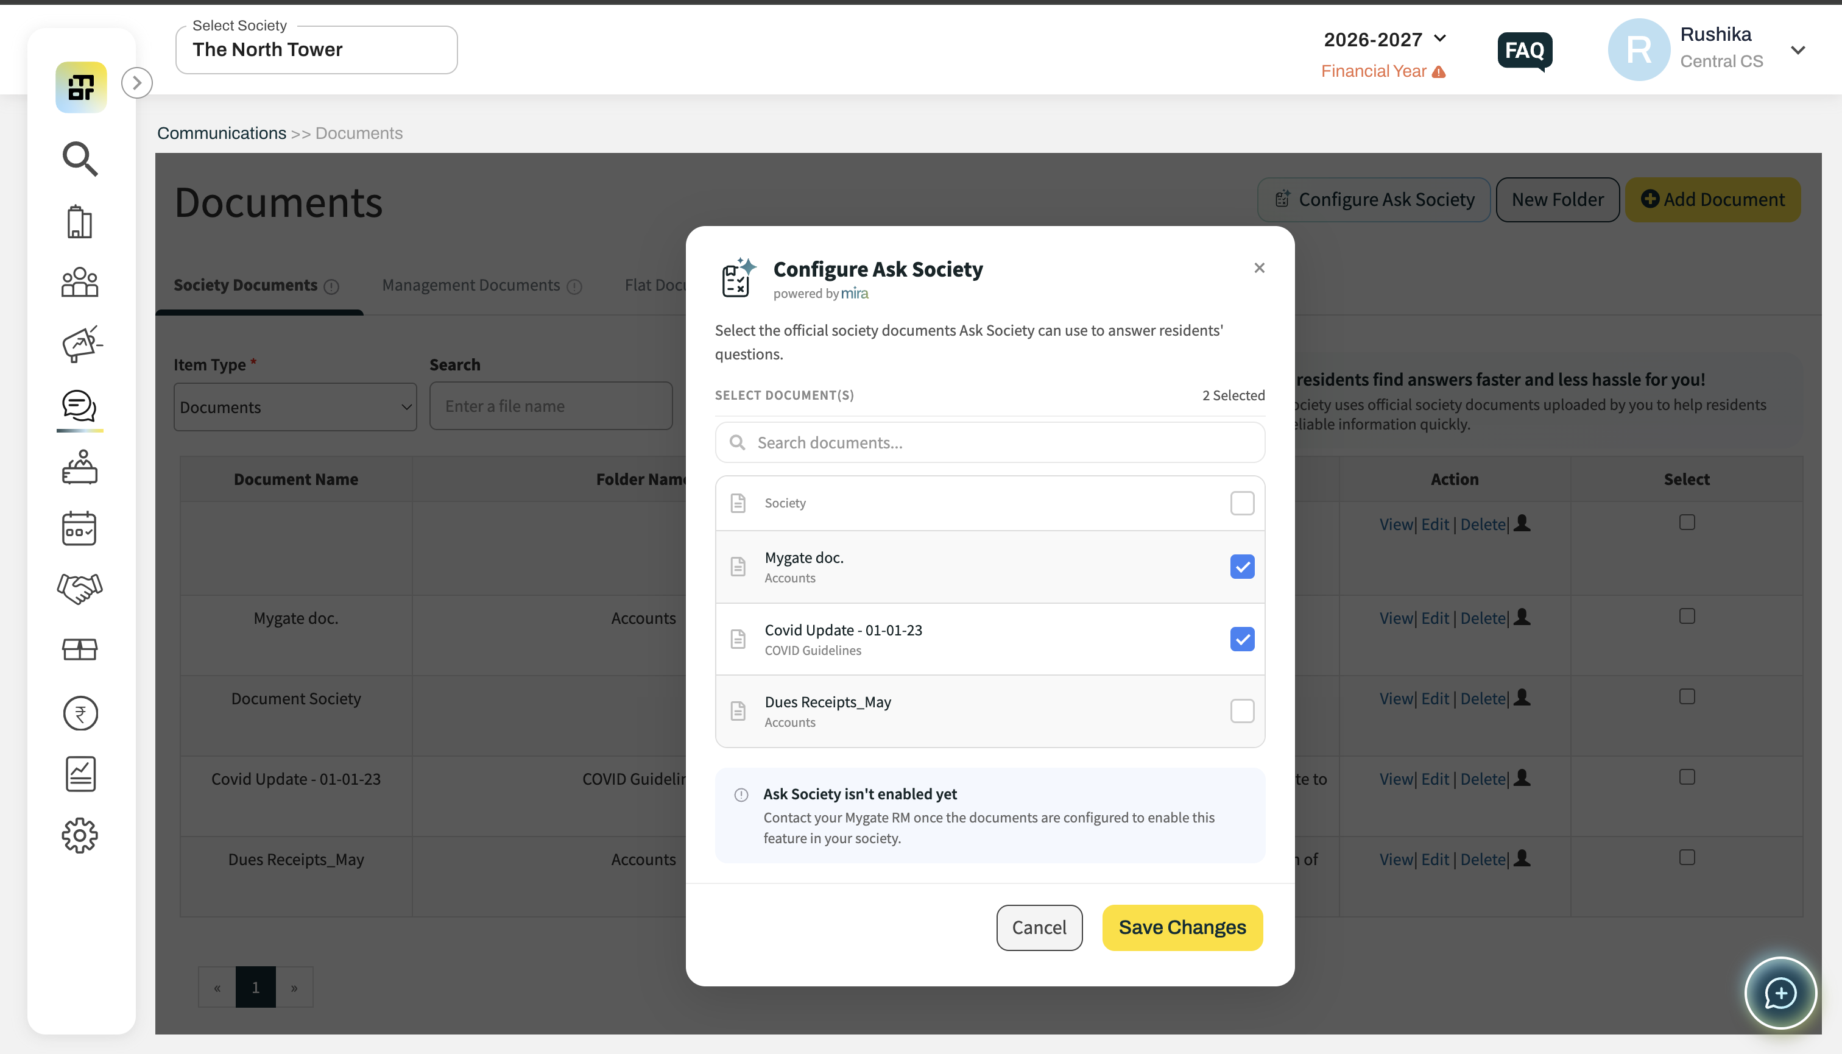
Task: Go to page 1 in pagination
Action: [x=255, y=986]
